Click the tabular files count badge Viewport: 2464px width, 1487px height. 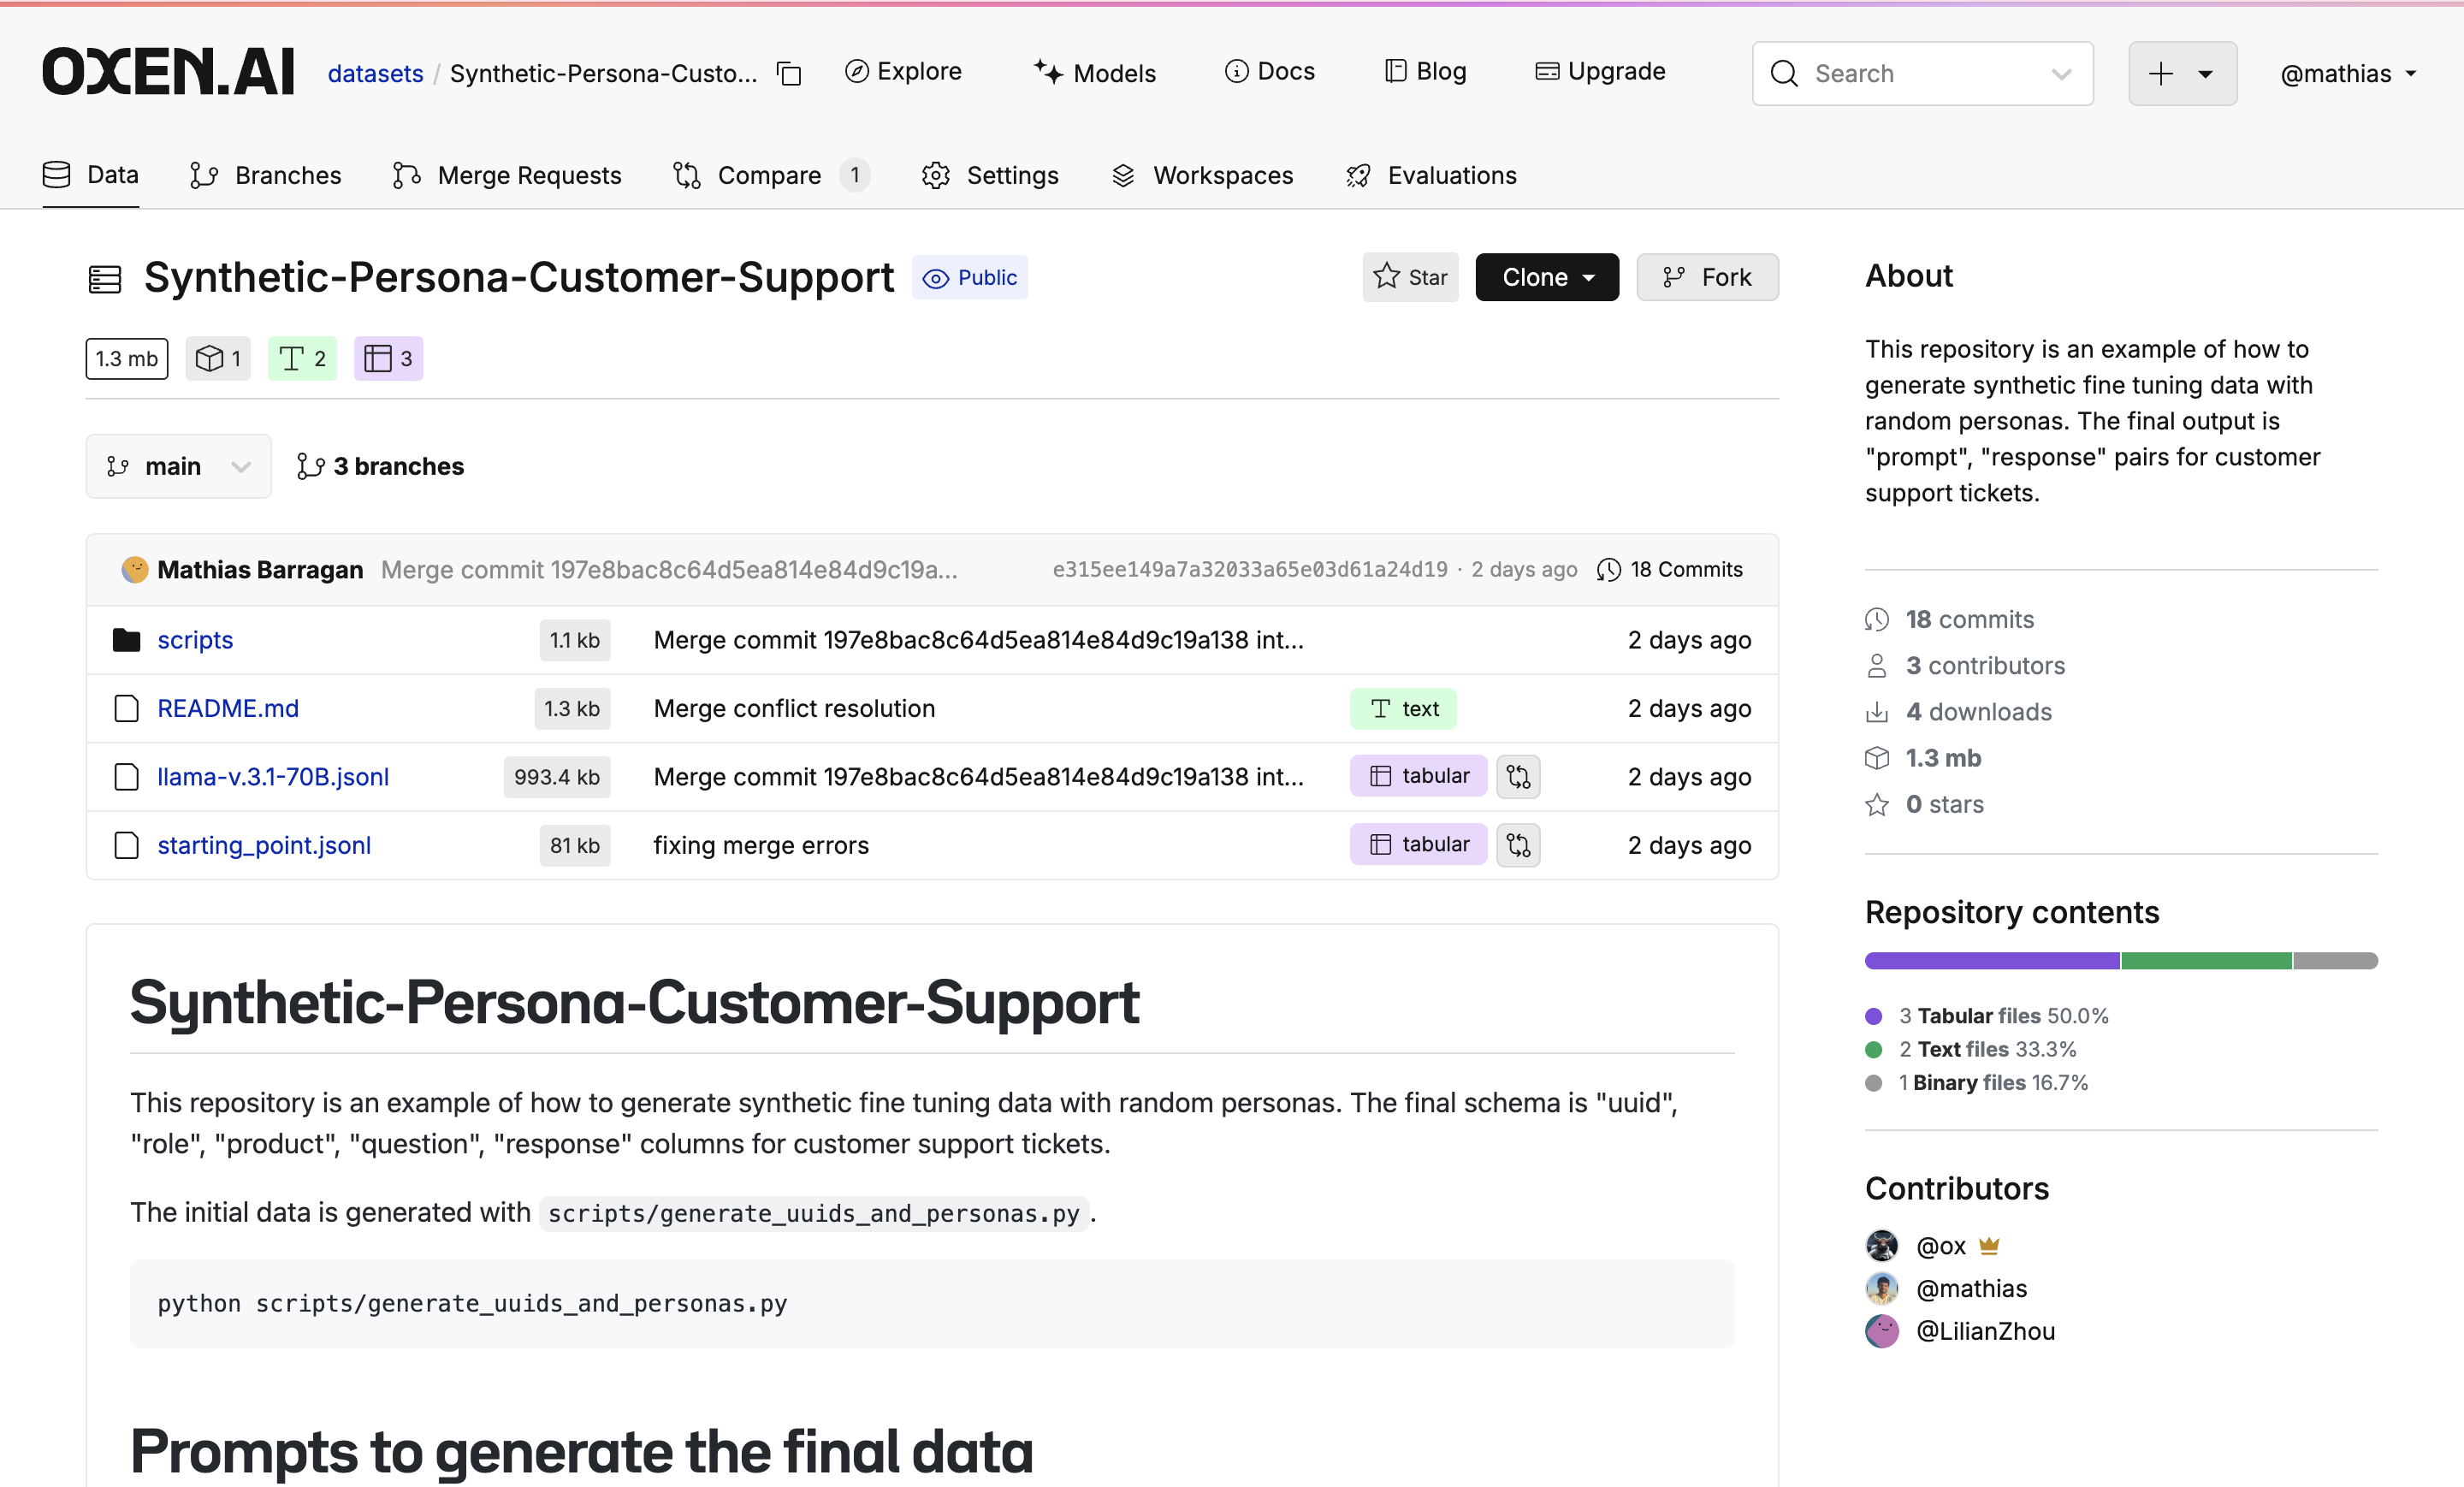click(388, 359)
